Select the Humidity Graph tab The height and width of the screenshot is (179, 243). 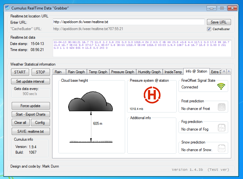[x=149, y=72]
